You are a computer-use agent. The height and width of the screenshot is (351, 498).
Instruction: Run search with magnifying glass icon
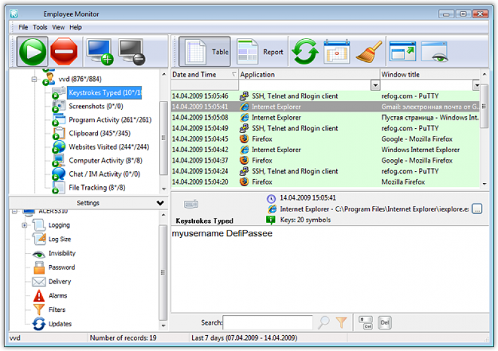324,323
